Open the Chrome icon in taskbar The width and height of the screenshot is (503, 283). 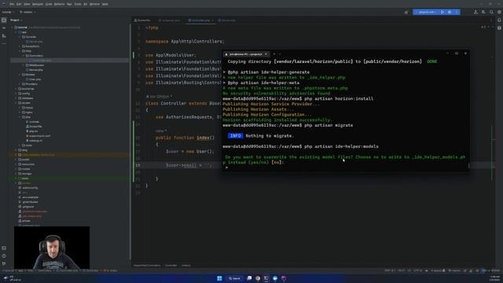pos(258,278)
